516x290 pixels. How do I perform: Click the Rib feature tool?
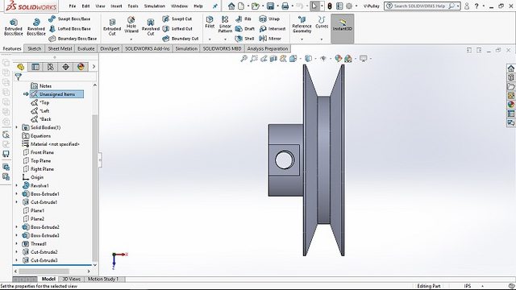243,19
